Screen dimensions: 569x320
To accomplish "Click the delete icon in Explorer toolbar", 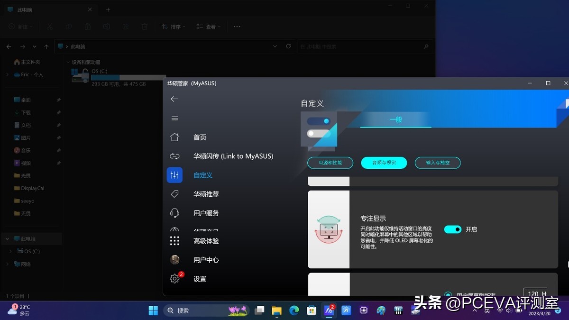I will 145,27.
